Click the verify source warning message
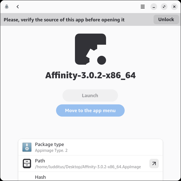Screen dimensions: 181x181 (x=64, y=20)
